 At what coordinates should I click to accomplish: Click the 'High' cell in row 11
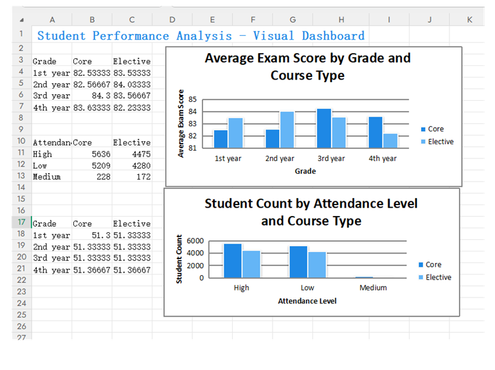pyautogui.click(x=52, y=154)
